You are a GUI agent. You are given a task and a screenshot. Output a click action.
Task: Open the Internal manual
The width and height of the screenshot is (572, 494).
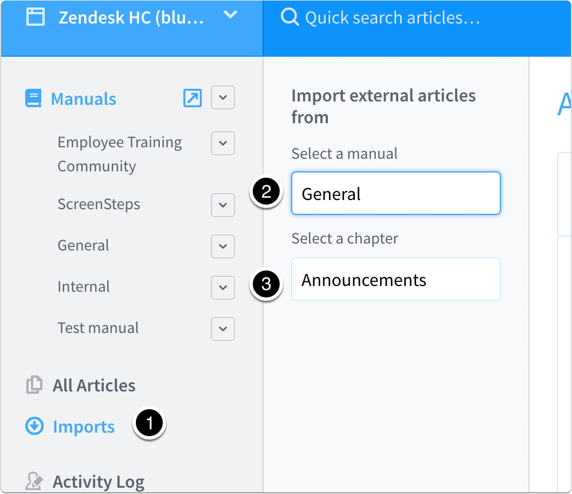pyautogui.click(x=84, y=287)
